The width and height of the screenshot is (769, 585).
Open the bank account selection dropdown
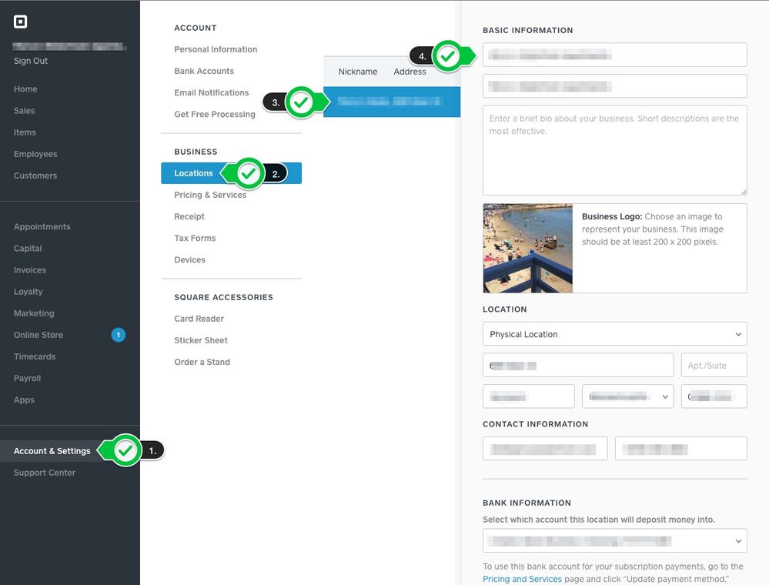pos(614,540)
